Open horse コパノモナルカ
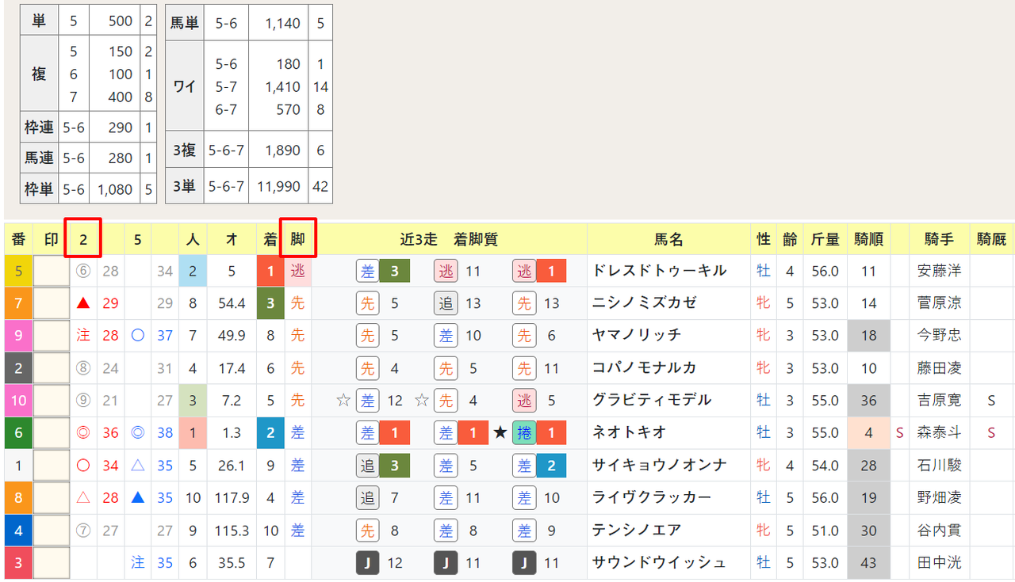The image size is (1015, 582). [643, 367]
